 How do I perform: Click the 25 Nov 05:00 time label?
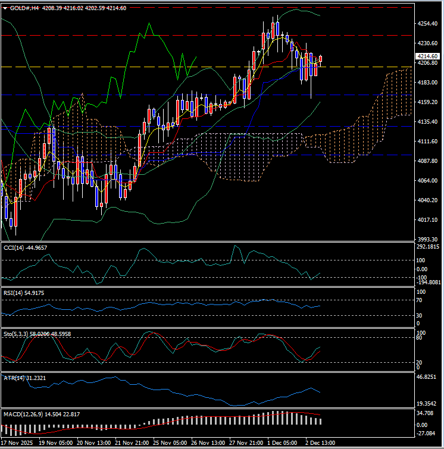point(171,443)
